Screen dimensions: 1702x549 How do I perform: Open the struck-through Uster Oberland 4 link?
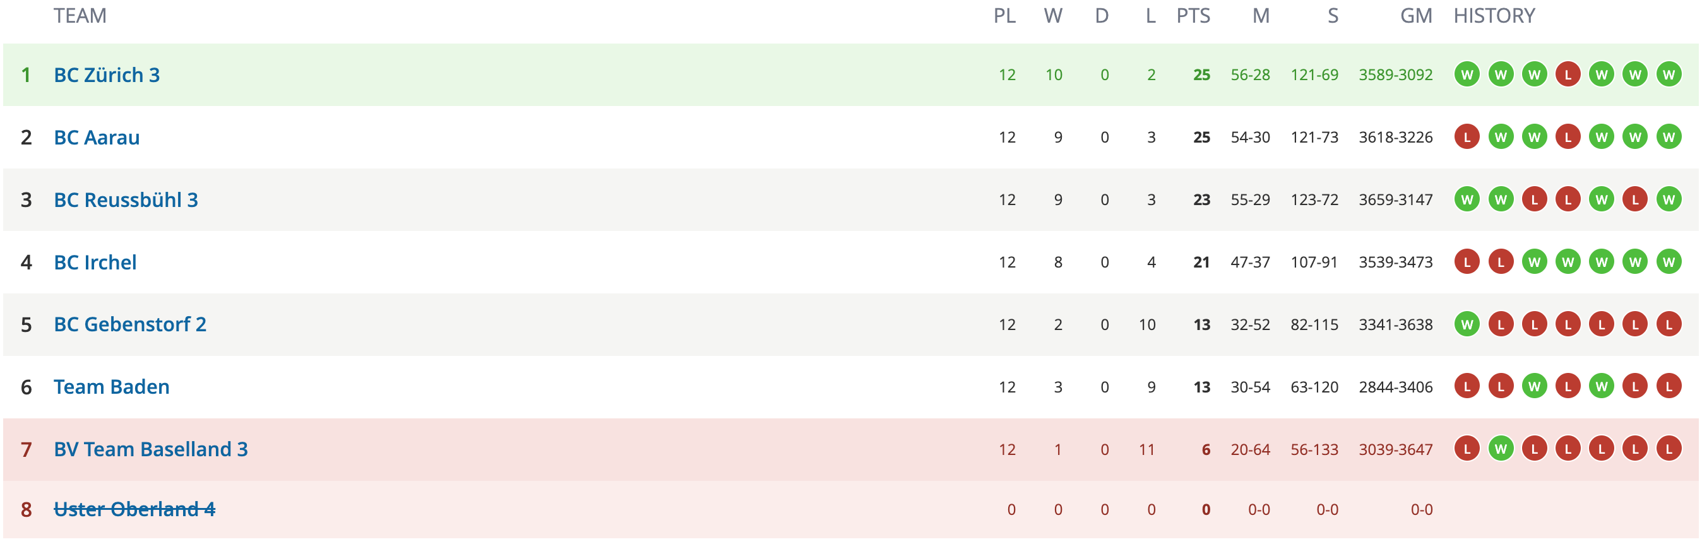coord(134,509)
